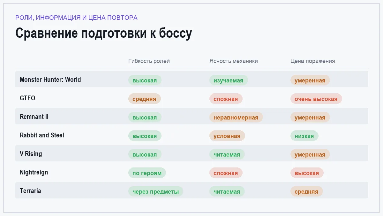Click "высокая" badge in Rabbit and Steel row
This screenshot has height=216, width=383.
point(145,136)
